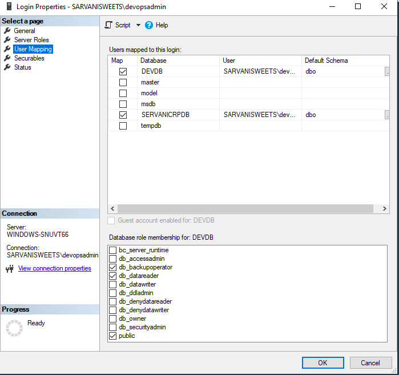Select the User Mapping page
Image resolution: width=399 pixels, height=375 pixels.
(x=33, y=49)
